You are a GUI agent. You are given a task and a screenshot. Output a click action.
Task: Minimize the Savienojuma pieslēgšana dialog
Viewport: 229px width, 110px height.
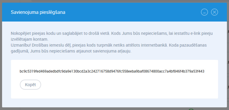204,12
